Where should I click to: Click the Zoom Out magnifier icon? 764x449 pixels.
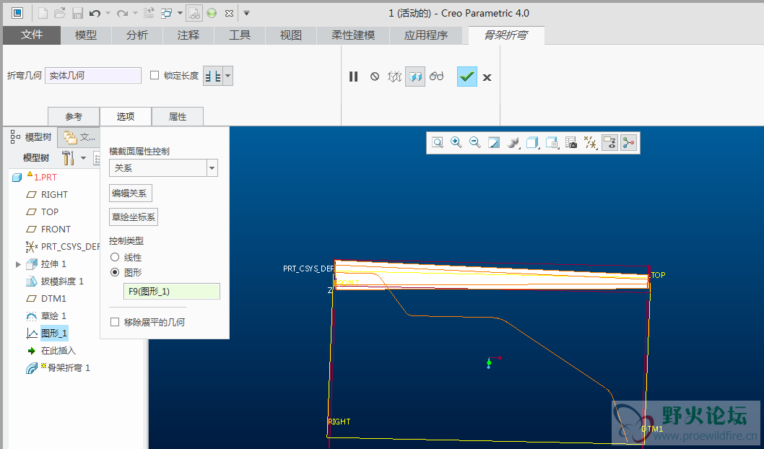[x=474, y=143]
